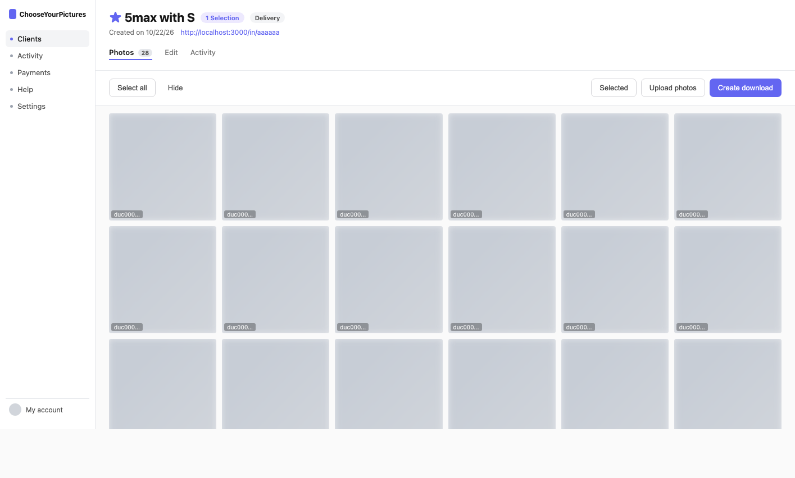Click the 28 photo count badge
Viewport: 795px width, 478px height.
click(x=145, y=53)
